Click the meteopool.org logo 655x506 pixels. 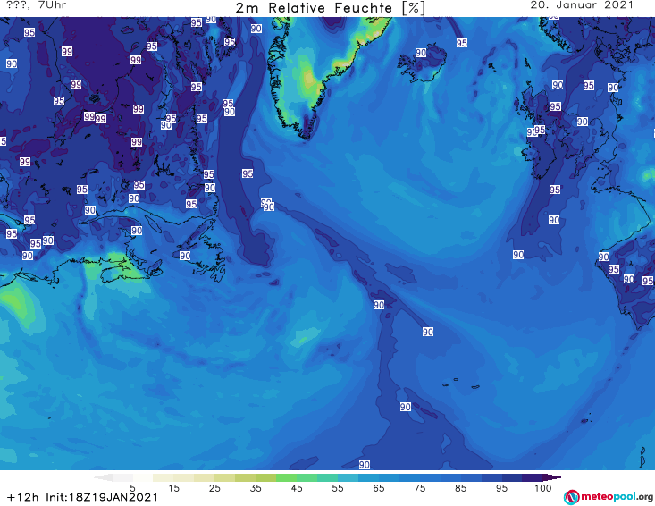609,497
